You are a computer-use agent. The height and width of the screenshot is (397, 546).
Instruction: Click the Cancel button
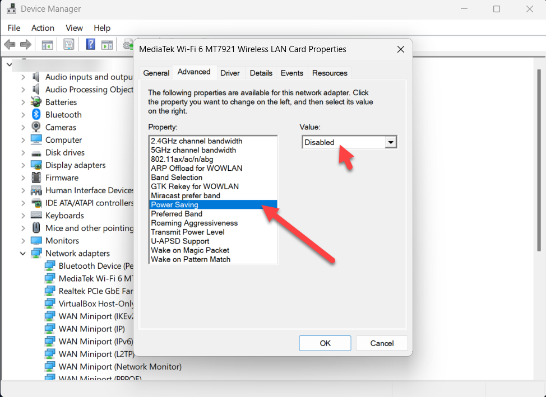(x=382, y=343)
